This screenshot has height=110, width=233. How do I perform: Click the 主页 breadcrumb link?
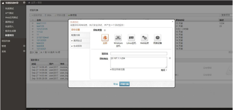(33, 3)
